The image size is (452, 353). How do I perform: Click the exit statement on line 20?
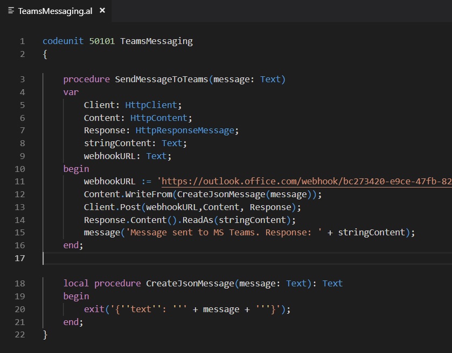tap(94, 309)
